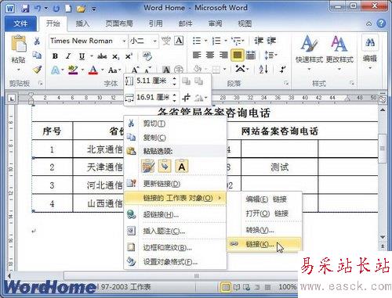Center-align the paragraph text
This screenshot has width=392, height=298.
click(210, 55)
